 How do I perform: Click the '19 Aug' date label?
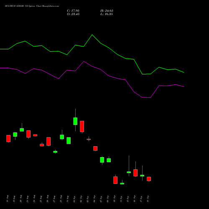pos(14,199)
